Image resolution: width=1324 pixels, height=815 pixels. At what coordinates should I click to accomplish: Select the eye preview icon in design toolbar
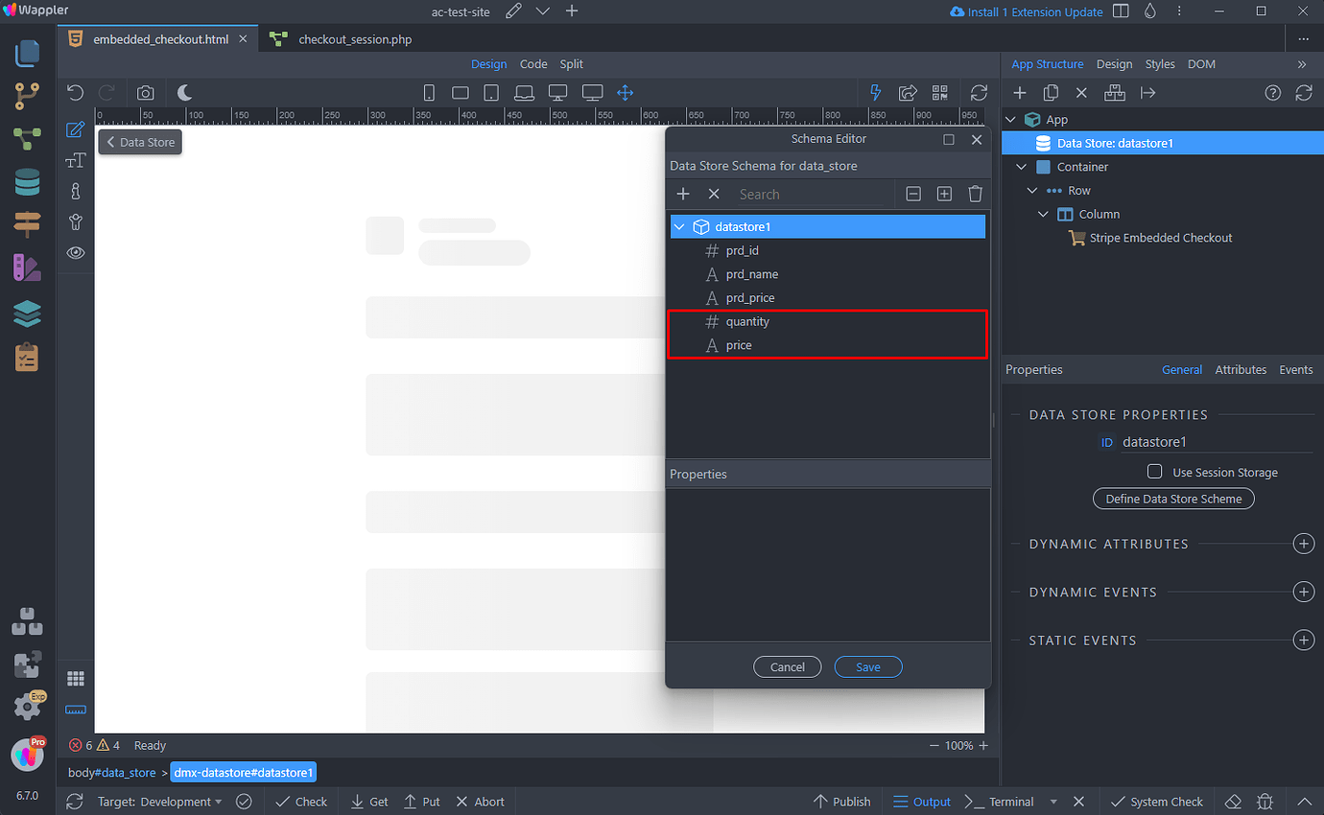[76, 252]
